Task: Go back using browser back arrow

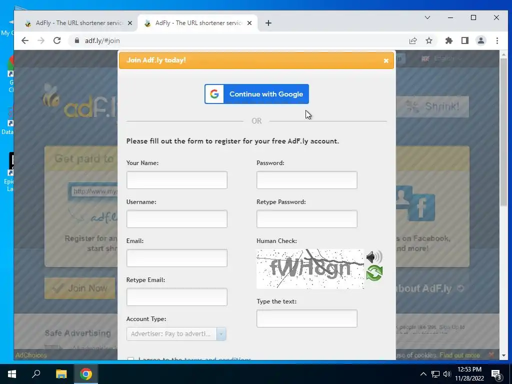Action: coord(25,40)
